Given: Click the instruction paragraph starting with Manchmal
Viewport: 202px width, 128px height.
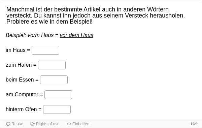Looking at the screenshot, I should [x=96, y=15].
